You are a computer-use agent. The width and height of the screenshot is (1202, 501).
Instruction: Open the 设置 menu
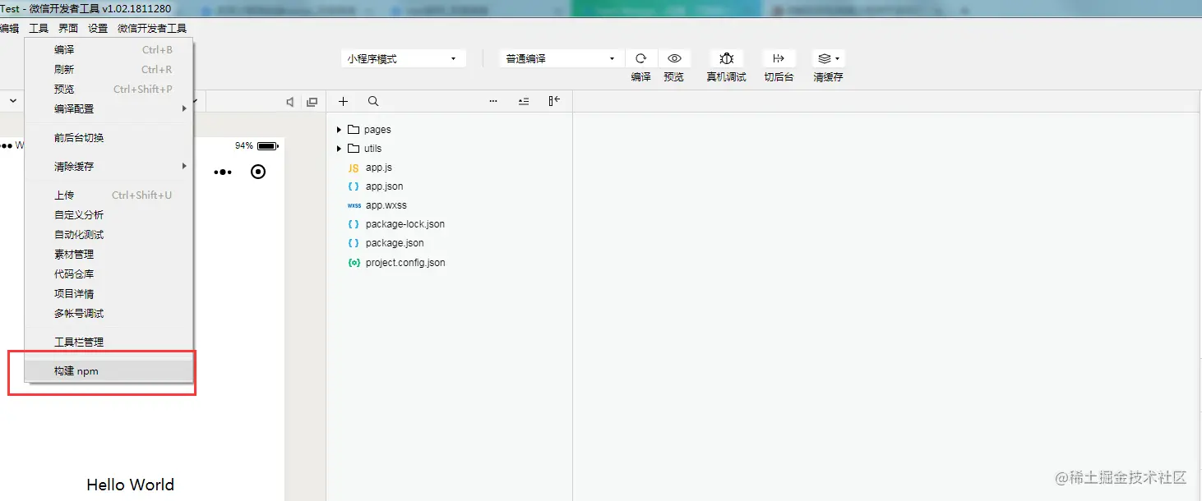click(98, 28)
